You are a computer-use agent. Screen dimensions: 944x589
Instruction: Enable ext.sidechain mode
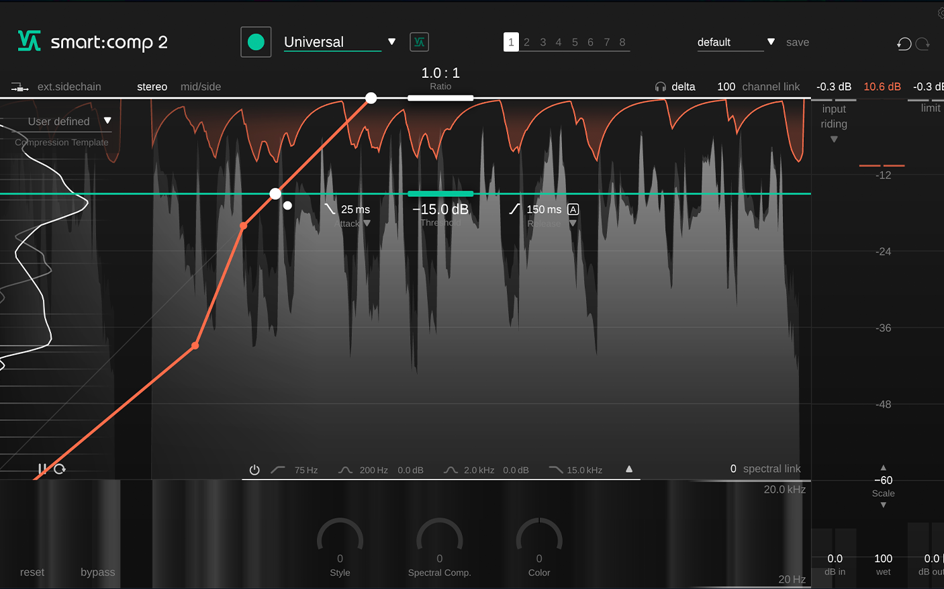click(69, 87)
